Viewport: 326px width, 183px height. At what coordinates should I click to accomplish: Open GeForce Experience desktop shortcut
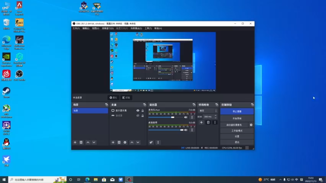[7, 60]
